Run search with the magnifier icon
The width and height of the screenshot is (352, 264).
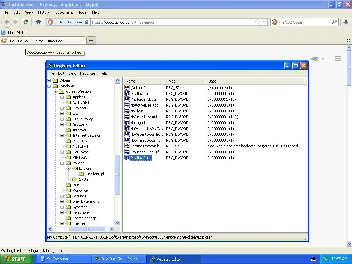click(334, 22)
